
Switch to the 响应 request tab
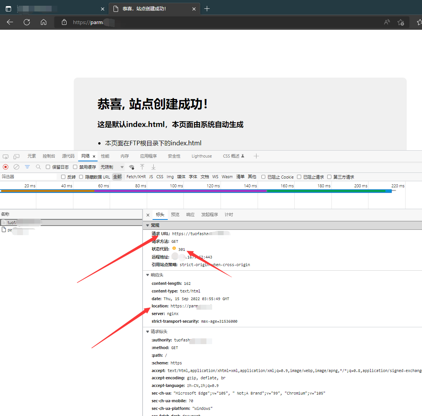190,214
